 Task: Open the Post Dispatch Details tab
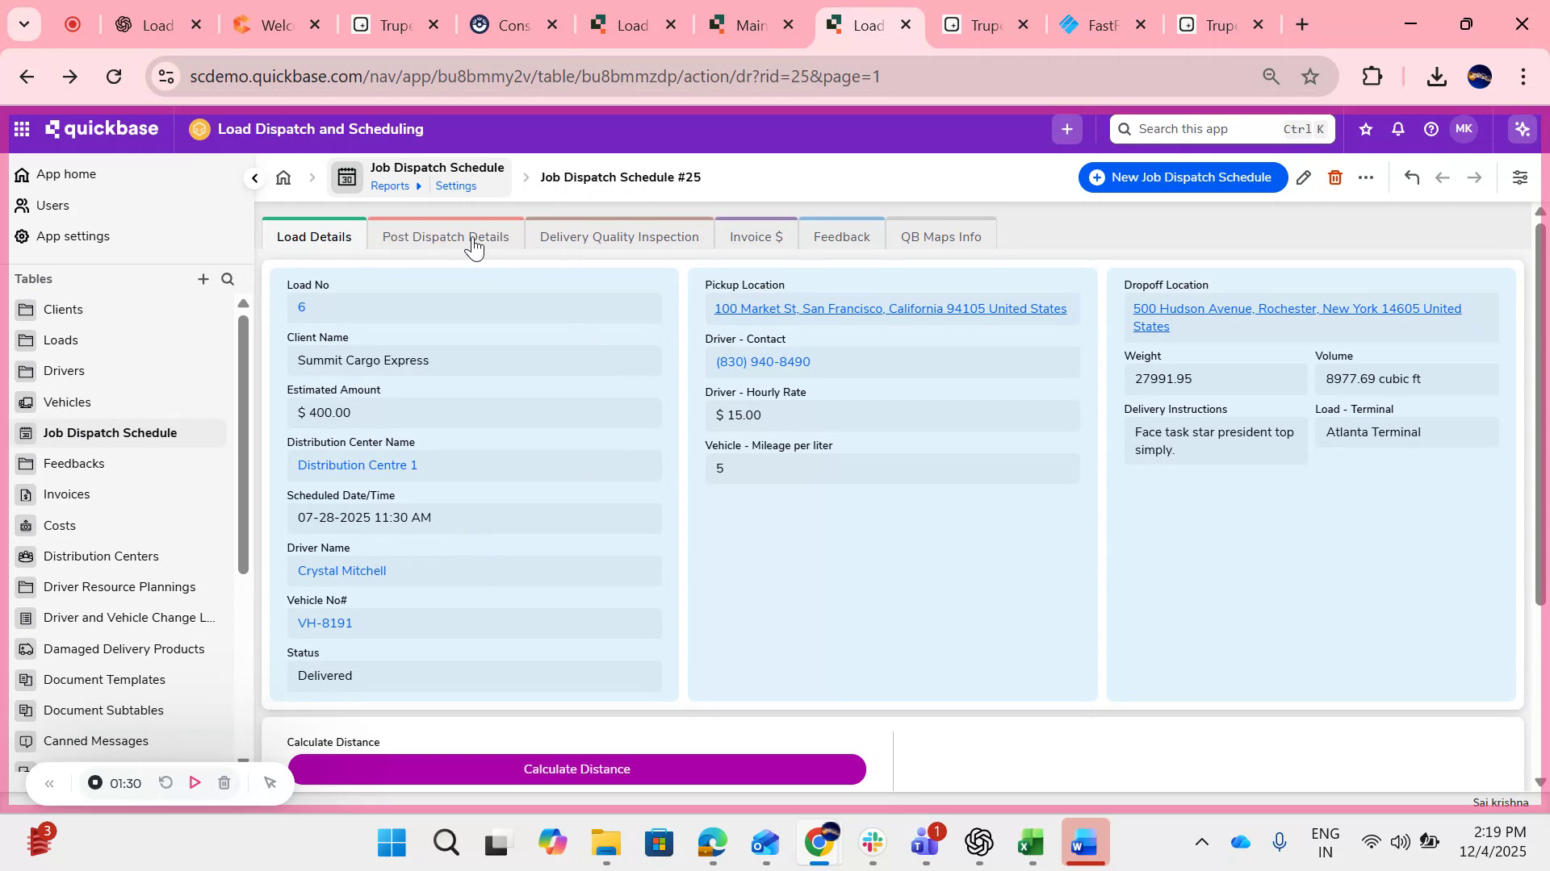click(x=446, y=235)
